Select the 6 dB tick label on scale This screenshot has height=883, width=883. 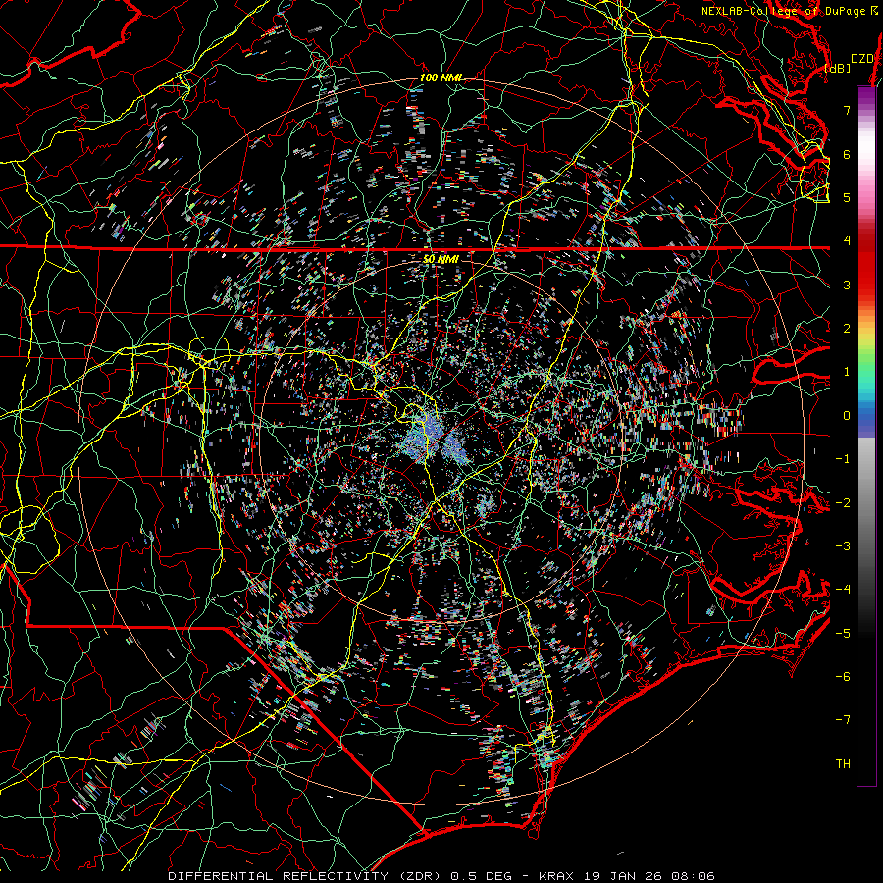click(847, 154)
